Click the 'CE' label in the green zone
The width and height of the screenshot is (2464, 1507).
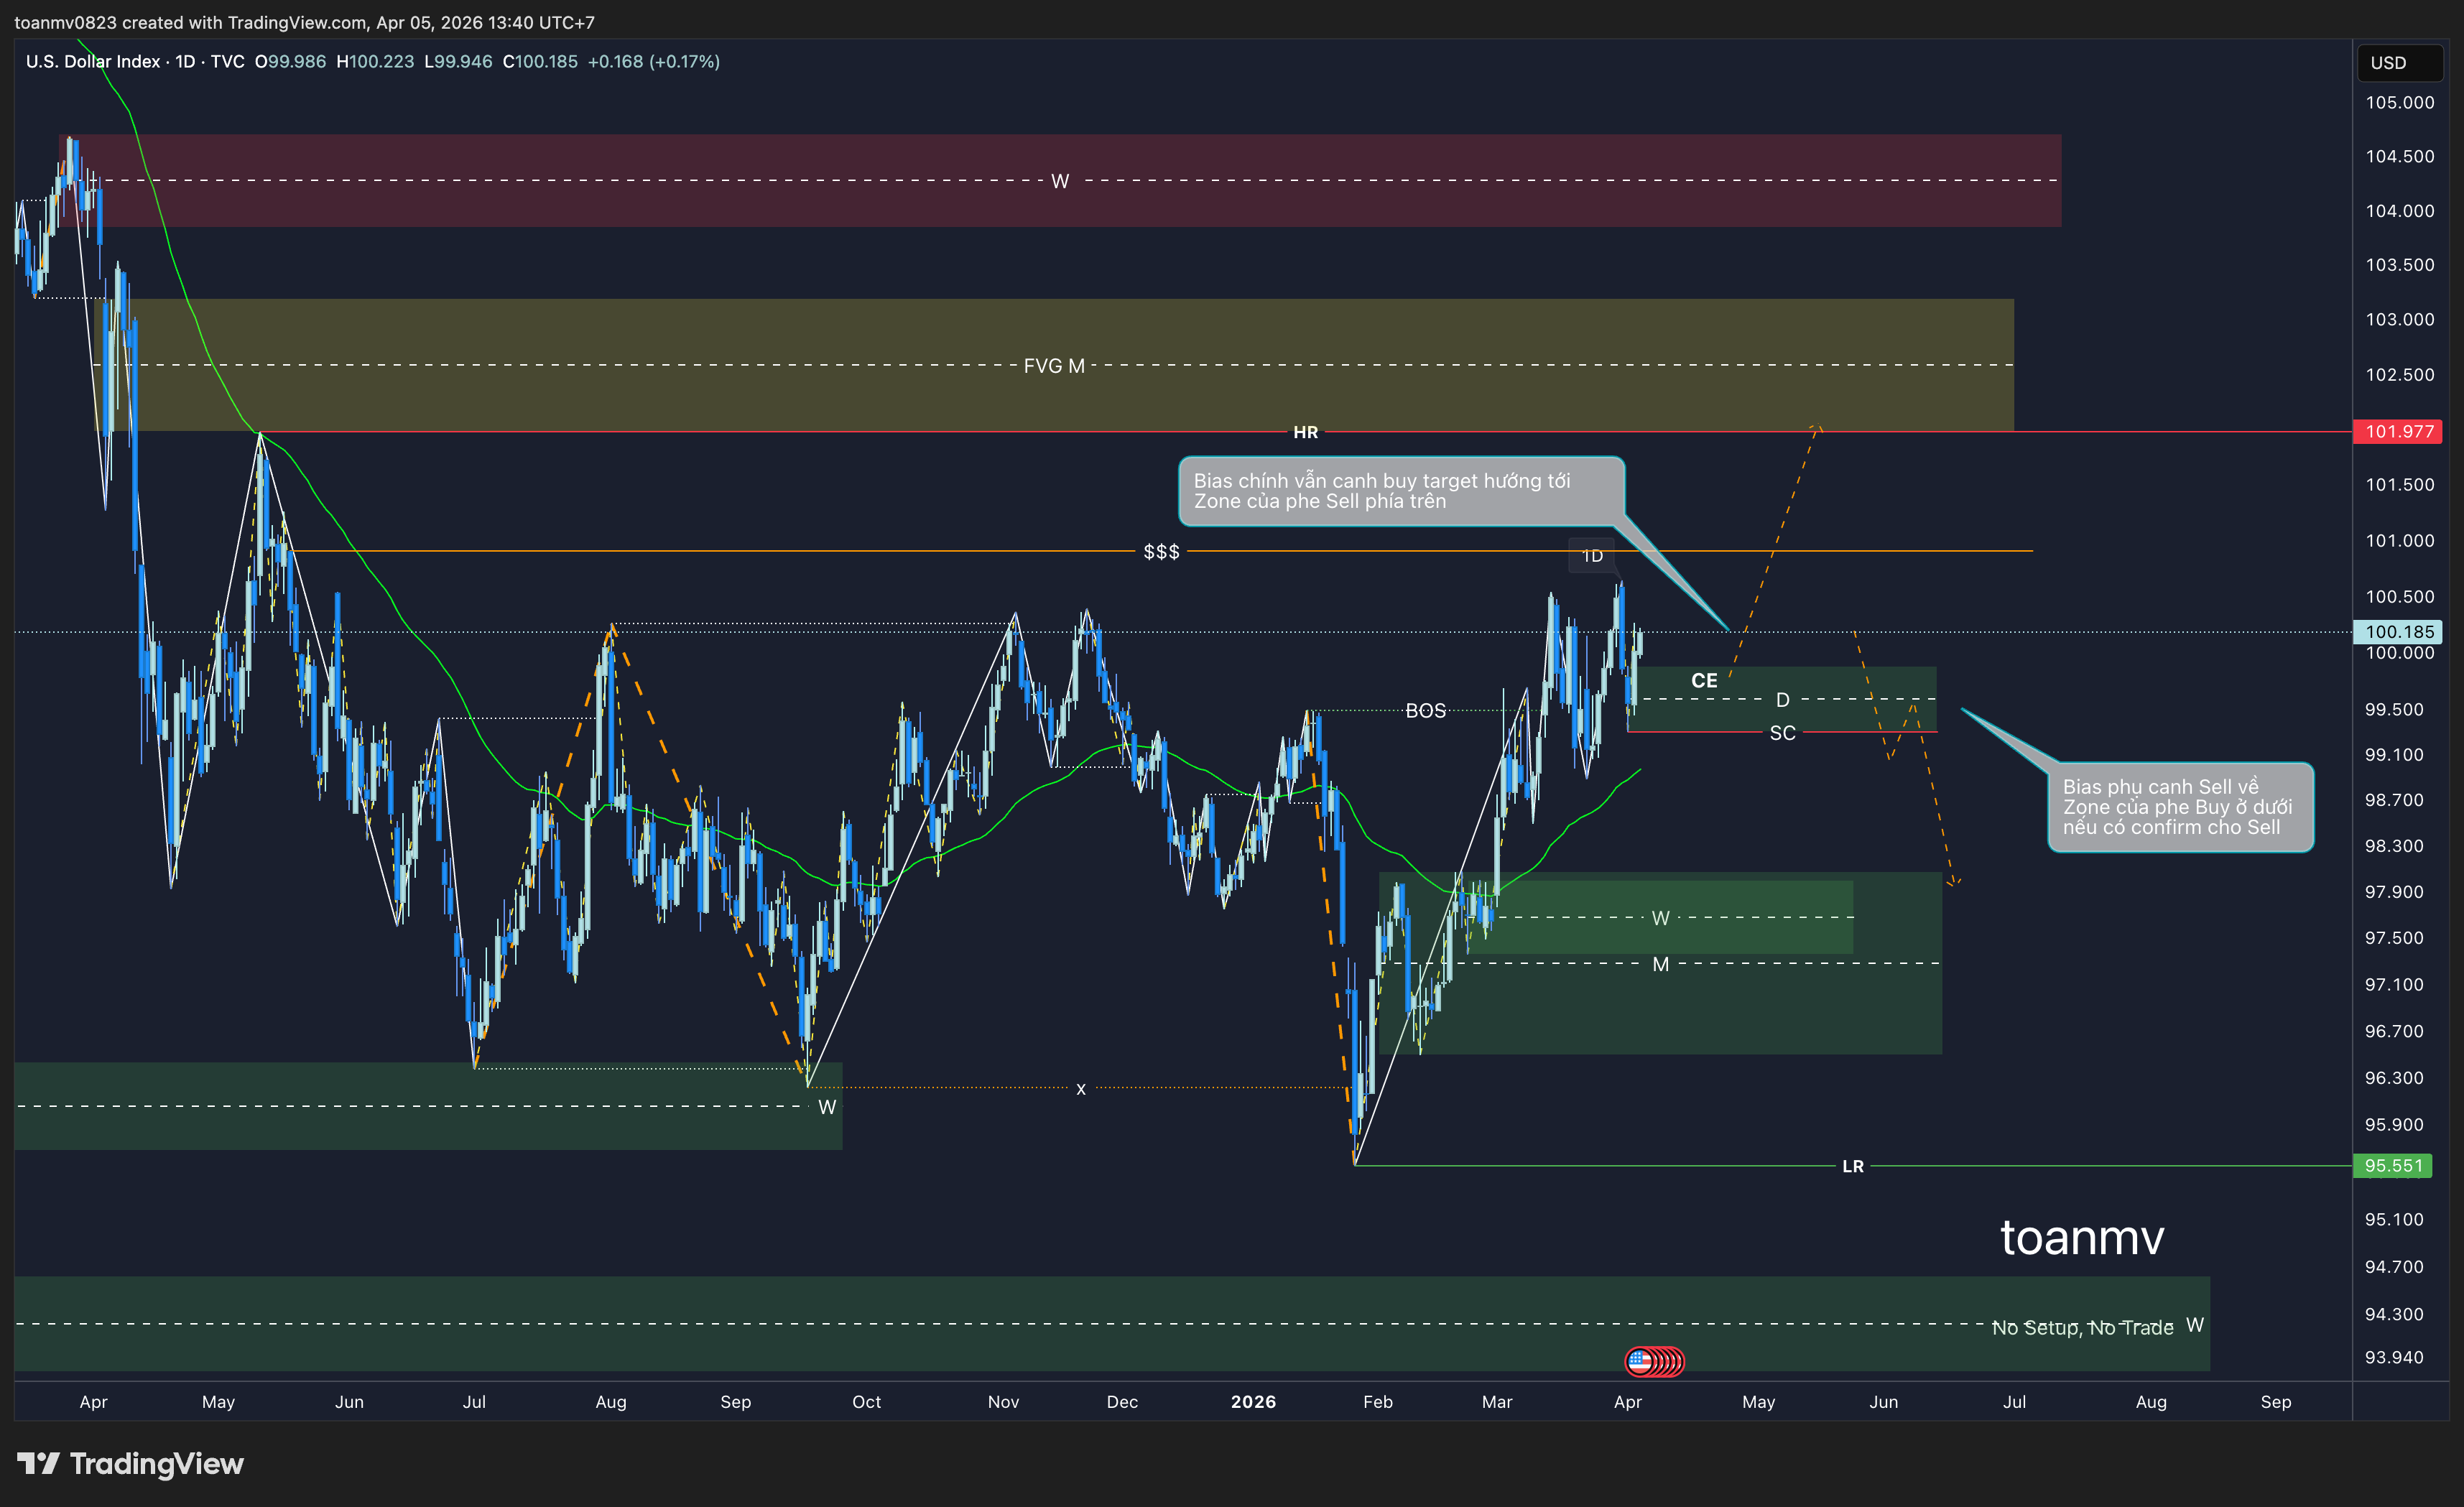pos(1704,680)
